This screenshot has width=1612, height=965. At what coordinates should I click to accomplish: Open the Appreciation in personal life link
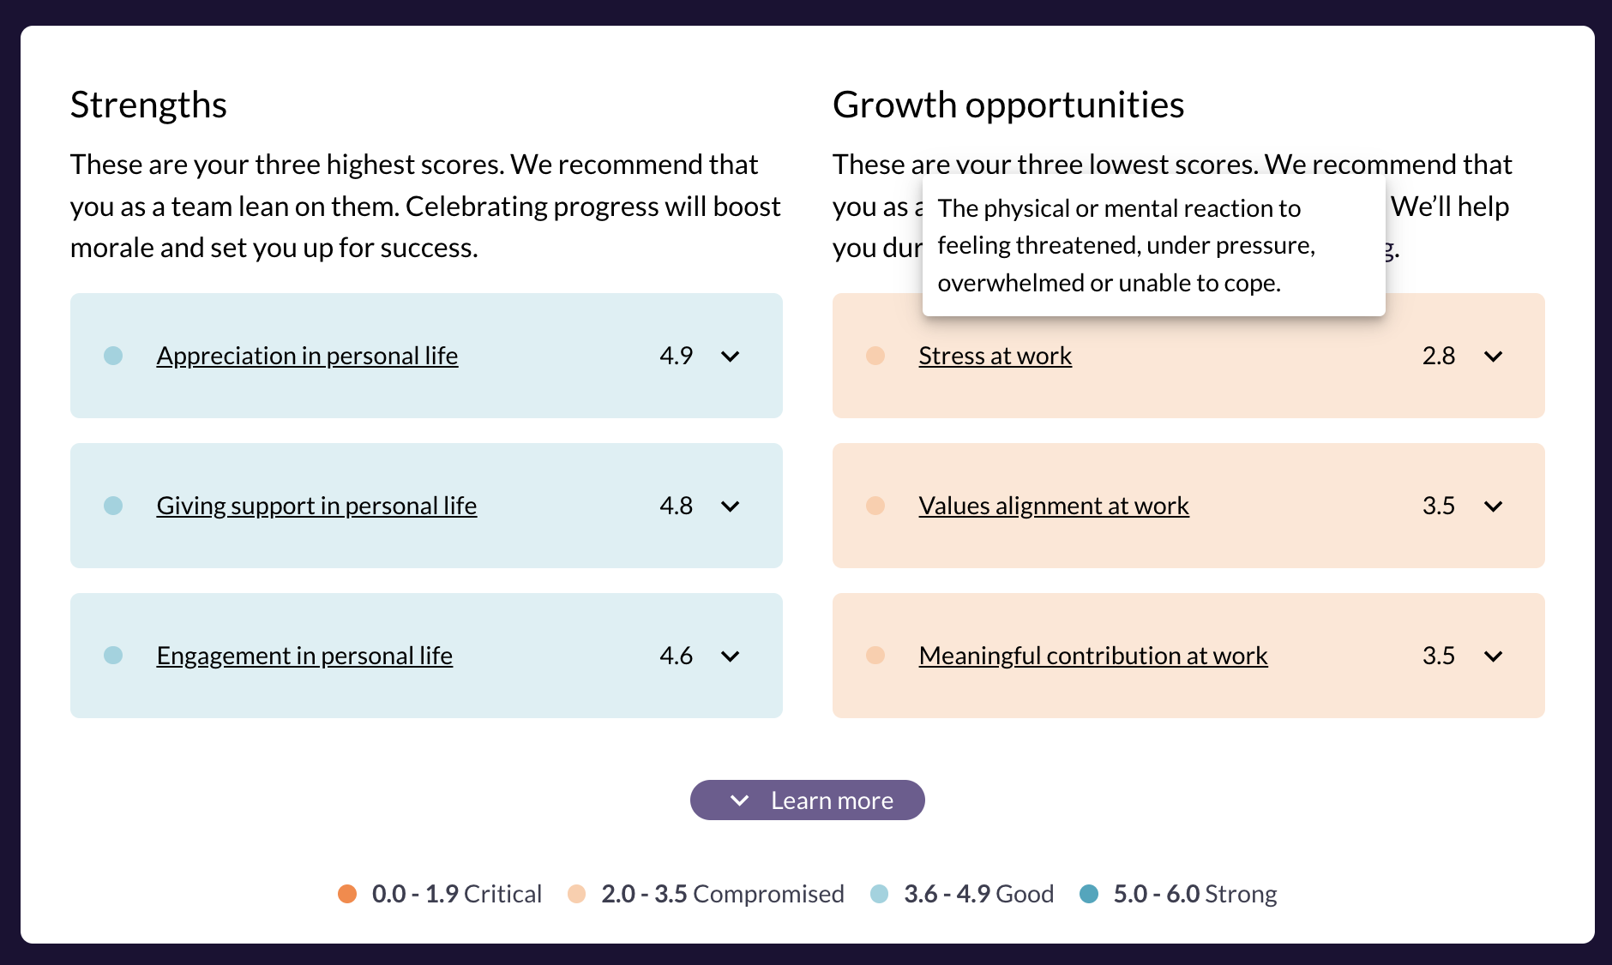[x=307, y=356]
